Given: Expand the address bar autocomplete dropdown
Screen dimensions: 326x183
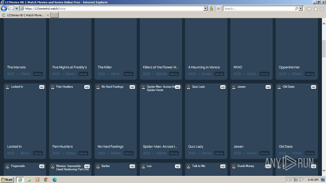Looking at the screenshot, I should point(206,9).
